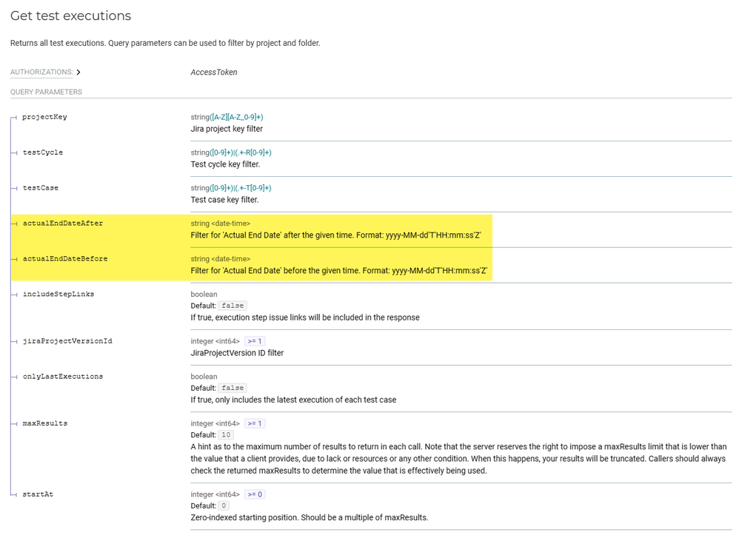Click the "Get test executions" heading
The image size is (739, 541).
[70, 16]
